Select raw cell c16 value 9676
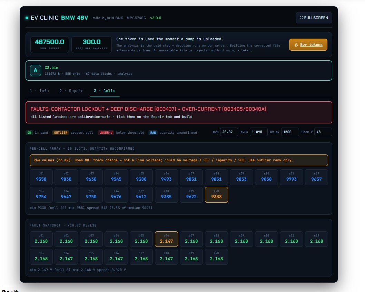365x292 pixels. 116,195
